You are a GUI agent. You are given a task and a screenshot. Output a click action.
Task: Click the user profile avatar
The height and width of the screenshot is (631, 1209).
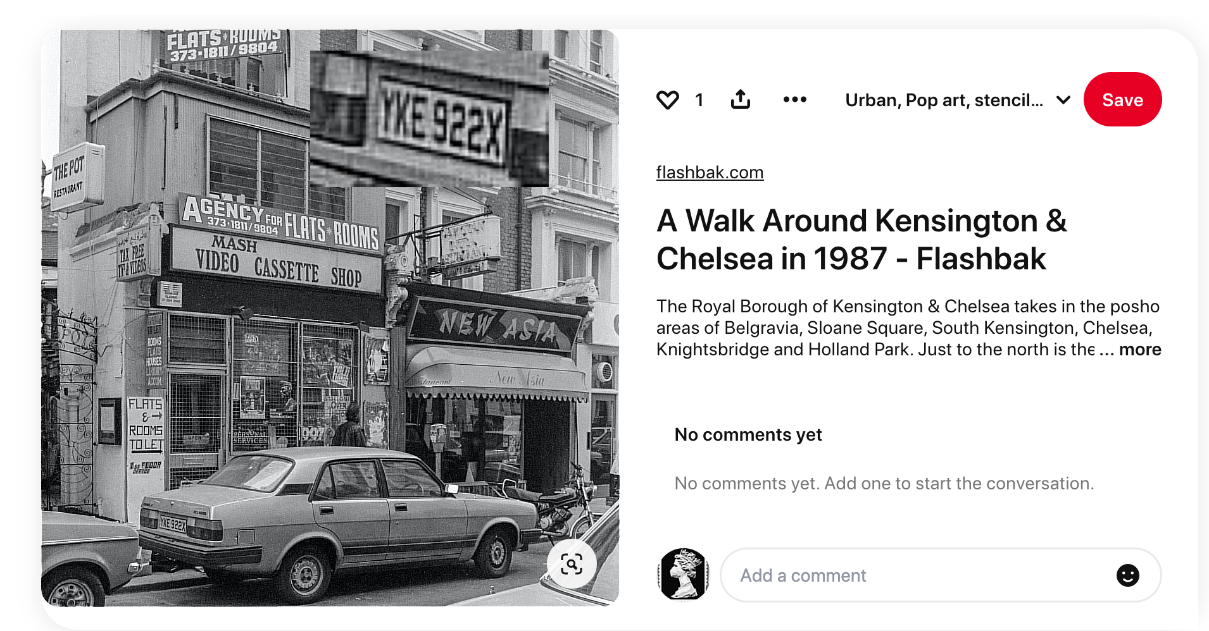683,574
